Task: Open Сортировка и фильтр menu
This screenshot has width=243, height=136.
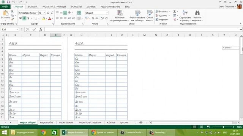Action: 185,16
